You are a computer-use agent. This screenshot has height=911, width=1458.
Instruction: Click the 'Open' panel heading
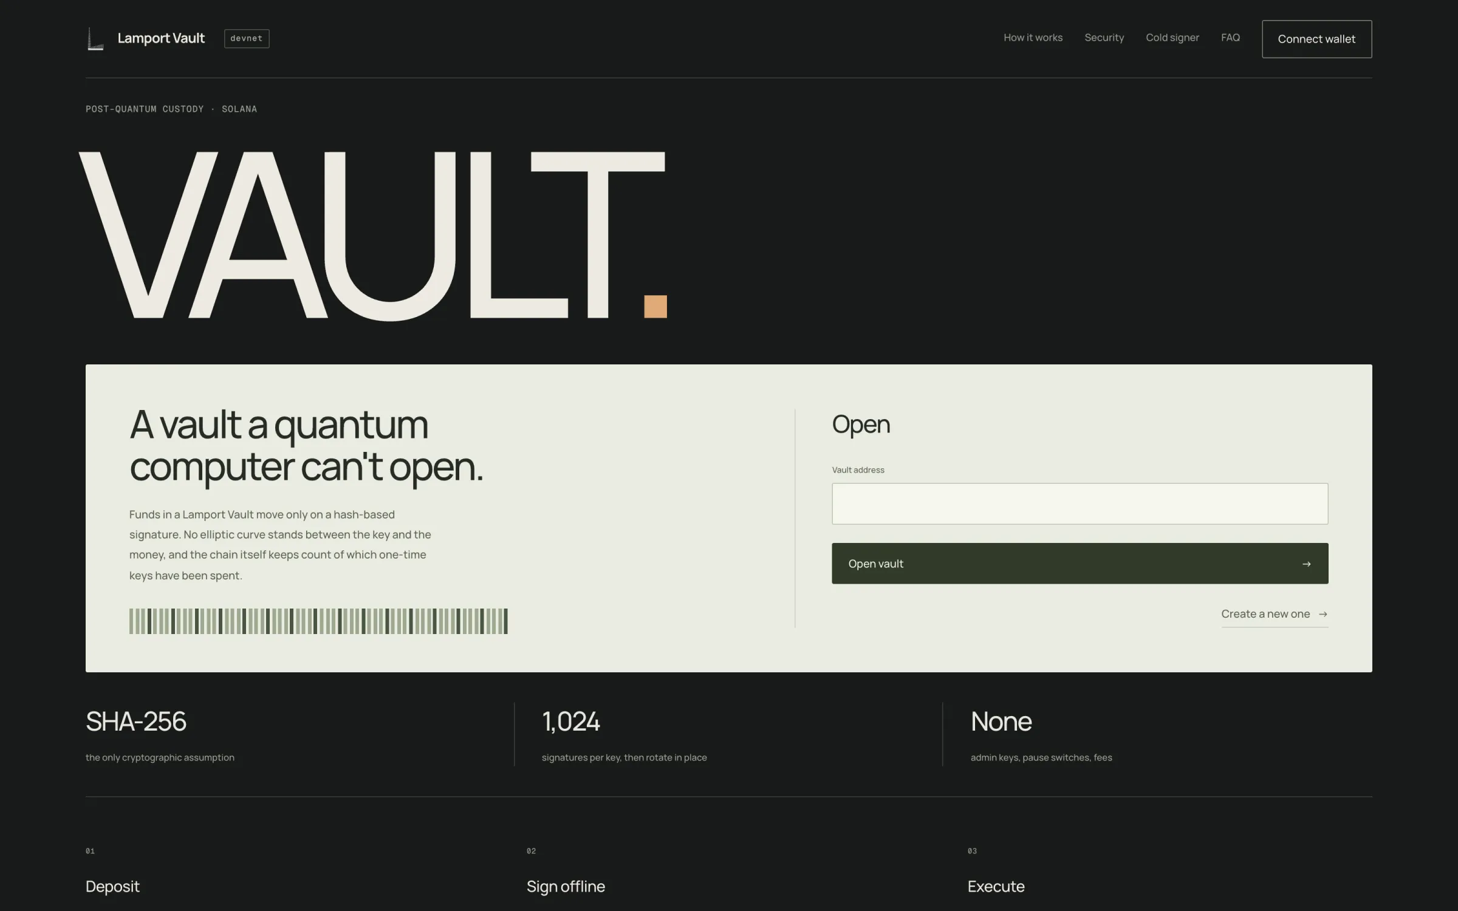tap(861, 425)
